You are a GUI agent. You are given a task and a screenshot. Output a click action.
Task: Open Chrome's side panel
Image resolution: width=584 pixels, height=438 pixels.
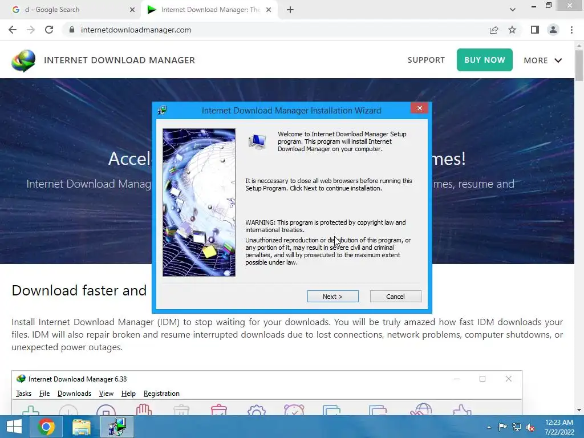pos(535,30)
